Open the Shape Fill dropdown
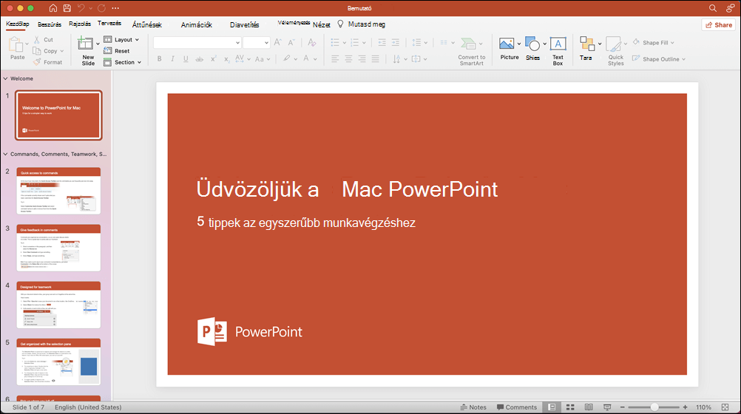The width and height of the screenshot is (741, 414). point(654,43)
